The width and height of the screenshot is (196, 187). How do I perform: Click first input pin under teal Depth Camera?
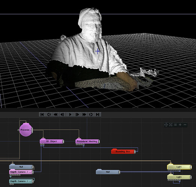tap(11, 184)
